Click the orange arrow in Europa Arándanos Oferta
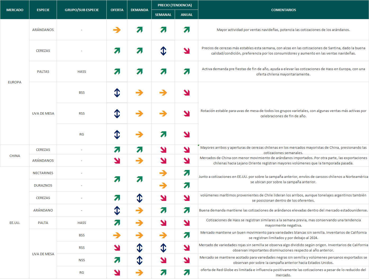The image size is (369, 279). tap(117, 30)
